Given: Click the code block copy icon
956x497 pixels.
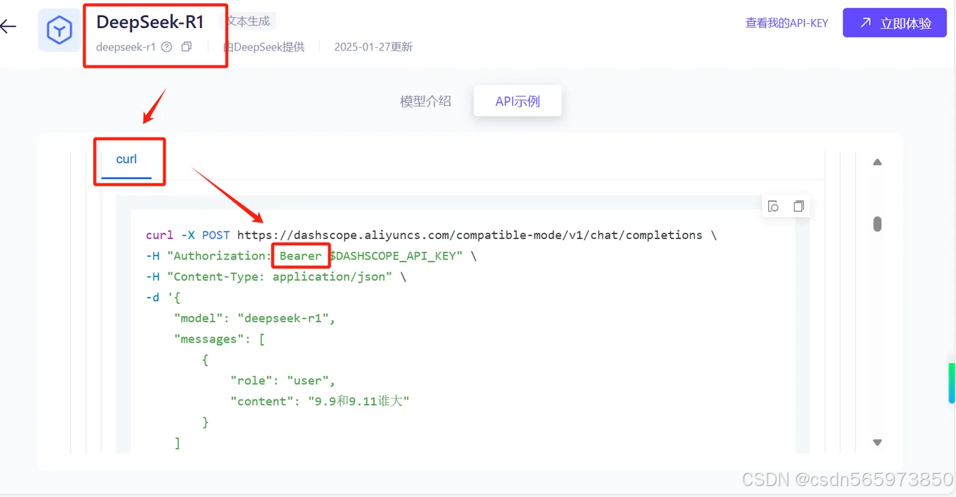Looking at the screenshot, I should pyautogui.click(x=798, y=206).
